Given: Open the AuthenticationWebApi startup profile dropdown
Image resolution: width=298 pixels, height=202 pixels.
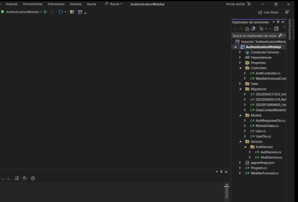Looking at the screenshot, I should (41, 12).
